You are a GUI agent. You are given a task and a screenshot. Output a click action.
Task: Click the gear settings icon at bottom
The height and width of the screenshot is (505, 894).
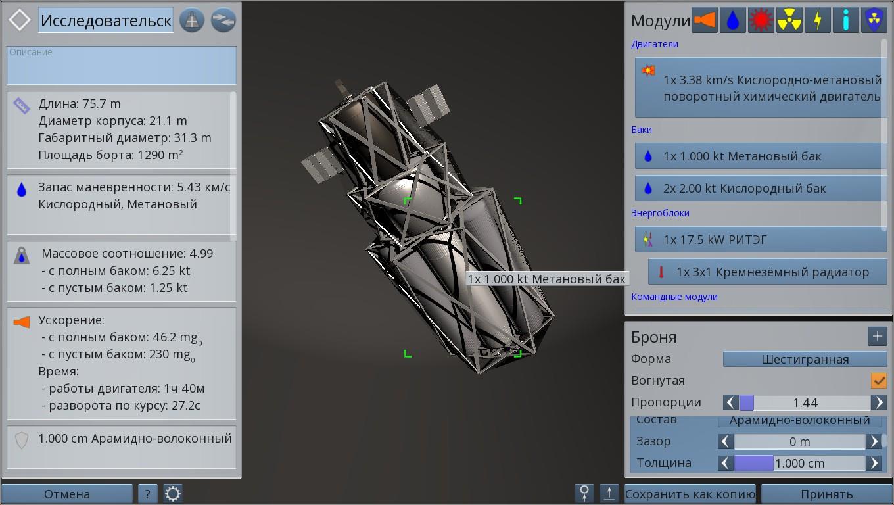[x=173, y=493]
